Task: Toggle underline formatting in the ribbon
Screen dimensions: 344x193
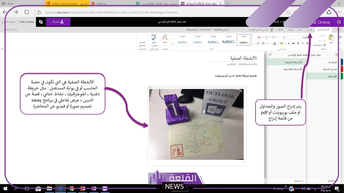Action: coord(298,43)
